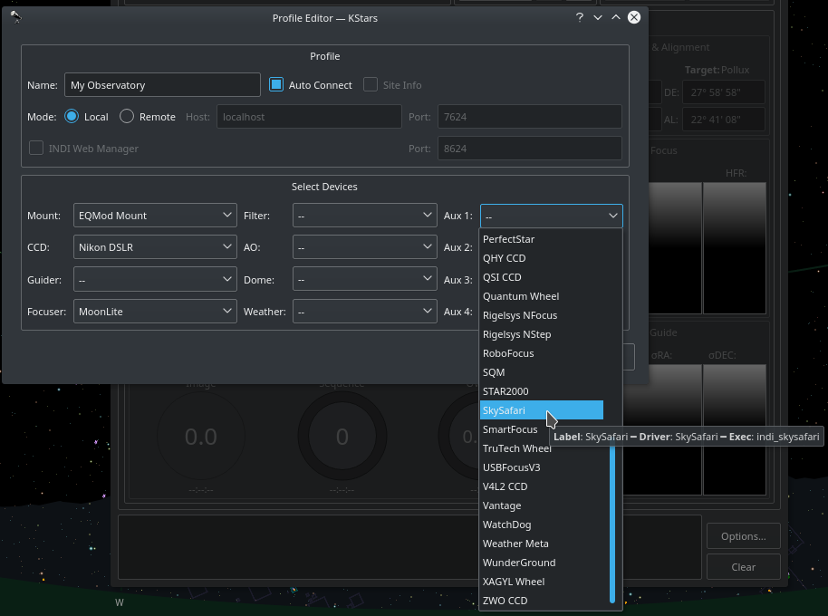This screenshot has width=828, height=616.
Task: Choose Vantage from the list
Action: pos(541,505)
